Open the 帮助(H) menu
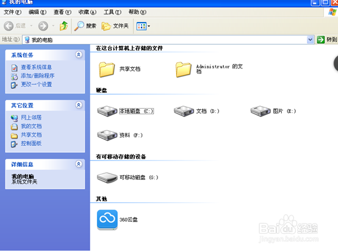Screen dimensions: 338x251 pyautogui.click(x=137, y=12)
